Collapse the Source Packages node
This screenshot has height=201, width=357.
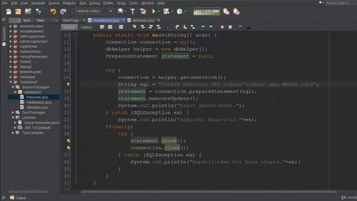[13, 87]
